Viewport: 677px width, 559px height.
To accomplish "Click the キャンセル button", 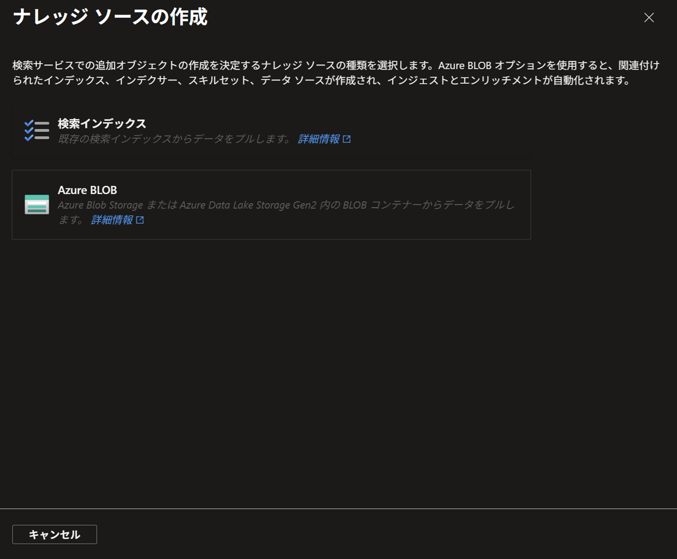I will tap(55, 535).
